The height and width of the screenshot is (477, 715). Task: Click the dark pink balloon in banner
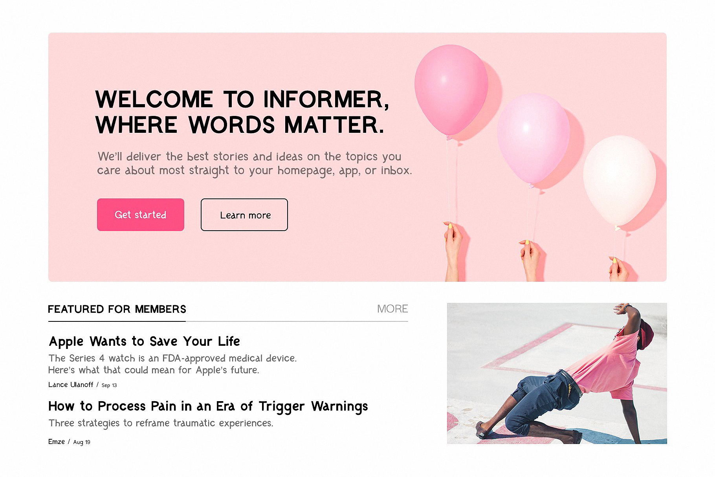click(451, 90)
